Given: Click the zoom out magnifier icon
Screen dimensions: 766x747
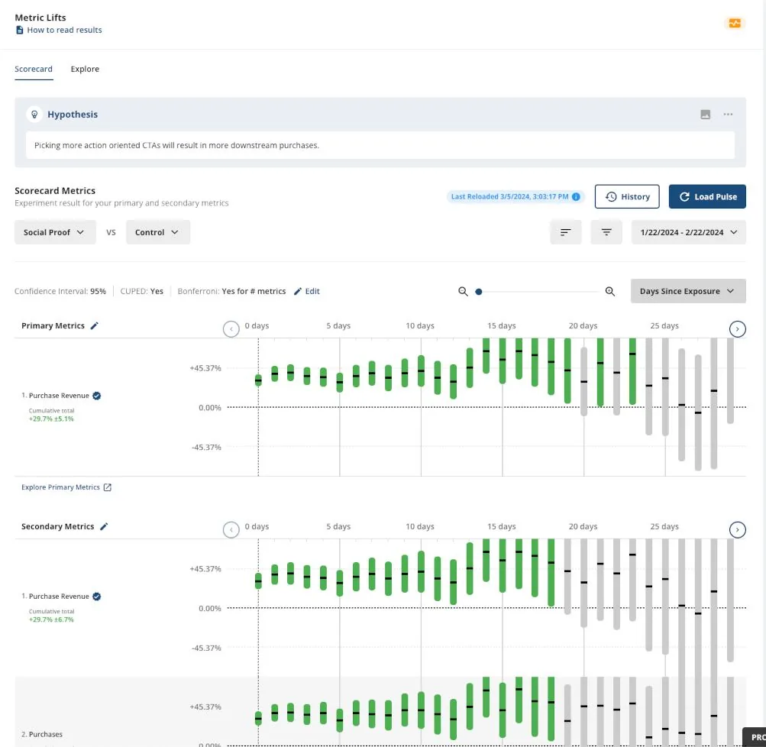Looking at the screenshot, I should click(463, 291).
